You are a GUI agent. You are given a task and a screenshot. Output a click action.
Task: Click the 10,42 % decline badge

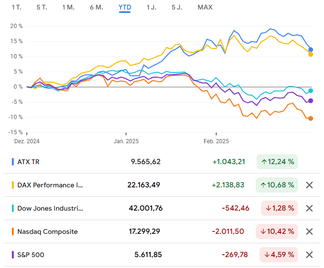tap(277, 231)
